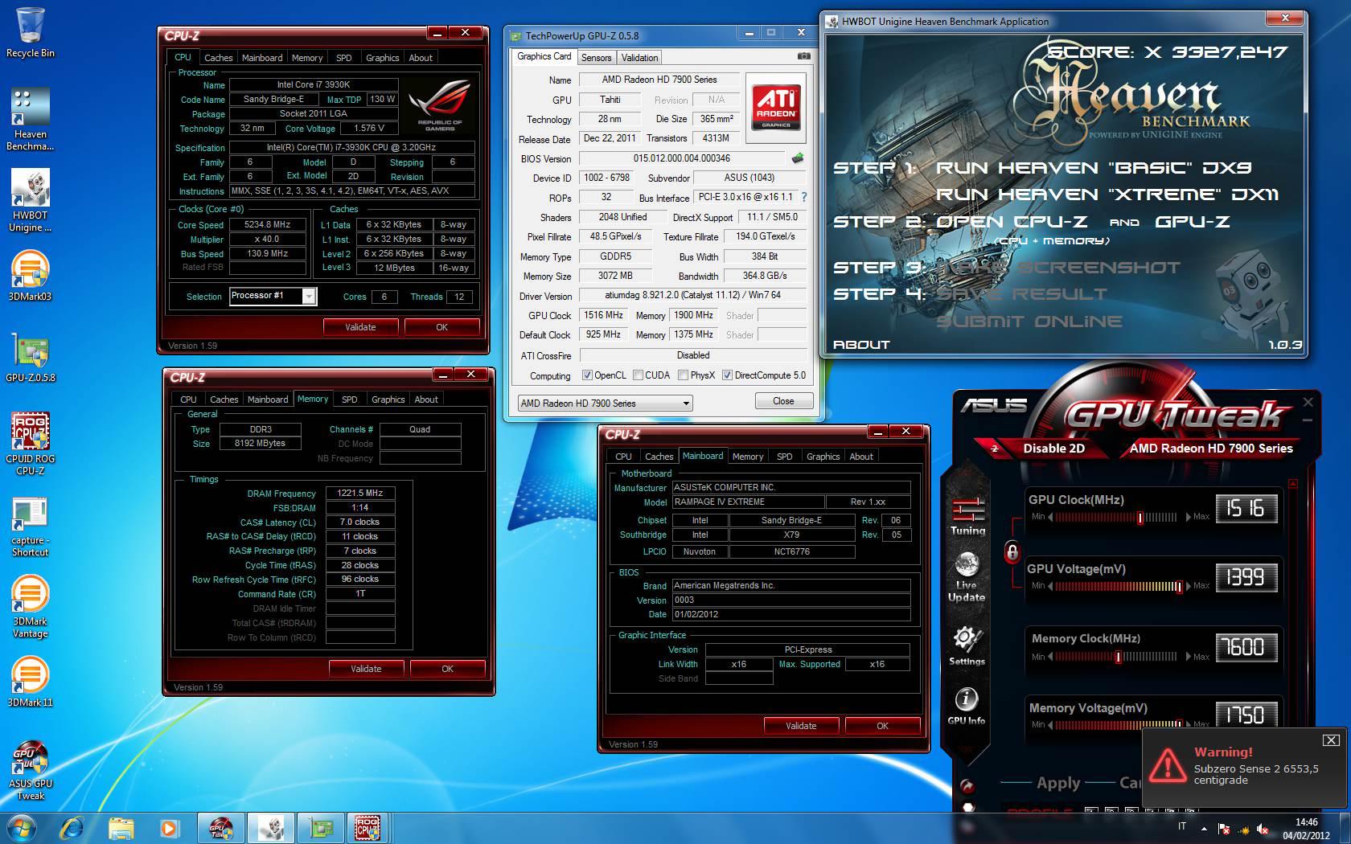Switch to About tab in CPU-Z Mainboard window
Image resolution: width=1351 pixels, height=844 pixels.
coord(861,457)
